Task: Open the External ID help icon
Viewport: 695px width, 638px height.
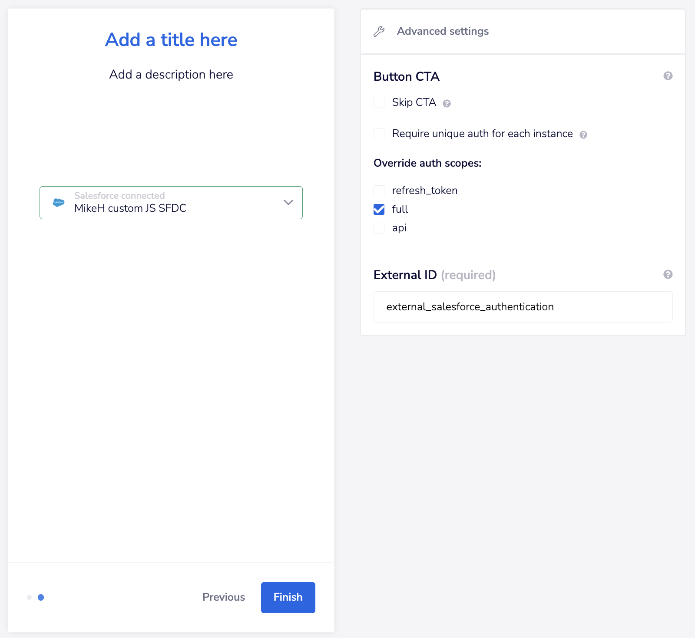Action: (668, 274)
